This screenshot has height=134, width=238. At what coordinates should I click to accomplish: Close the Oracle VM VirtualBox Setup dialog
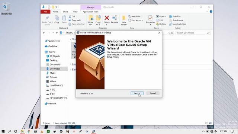(x=159, y=33)
